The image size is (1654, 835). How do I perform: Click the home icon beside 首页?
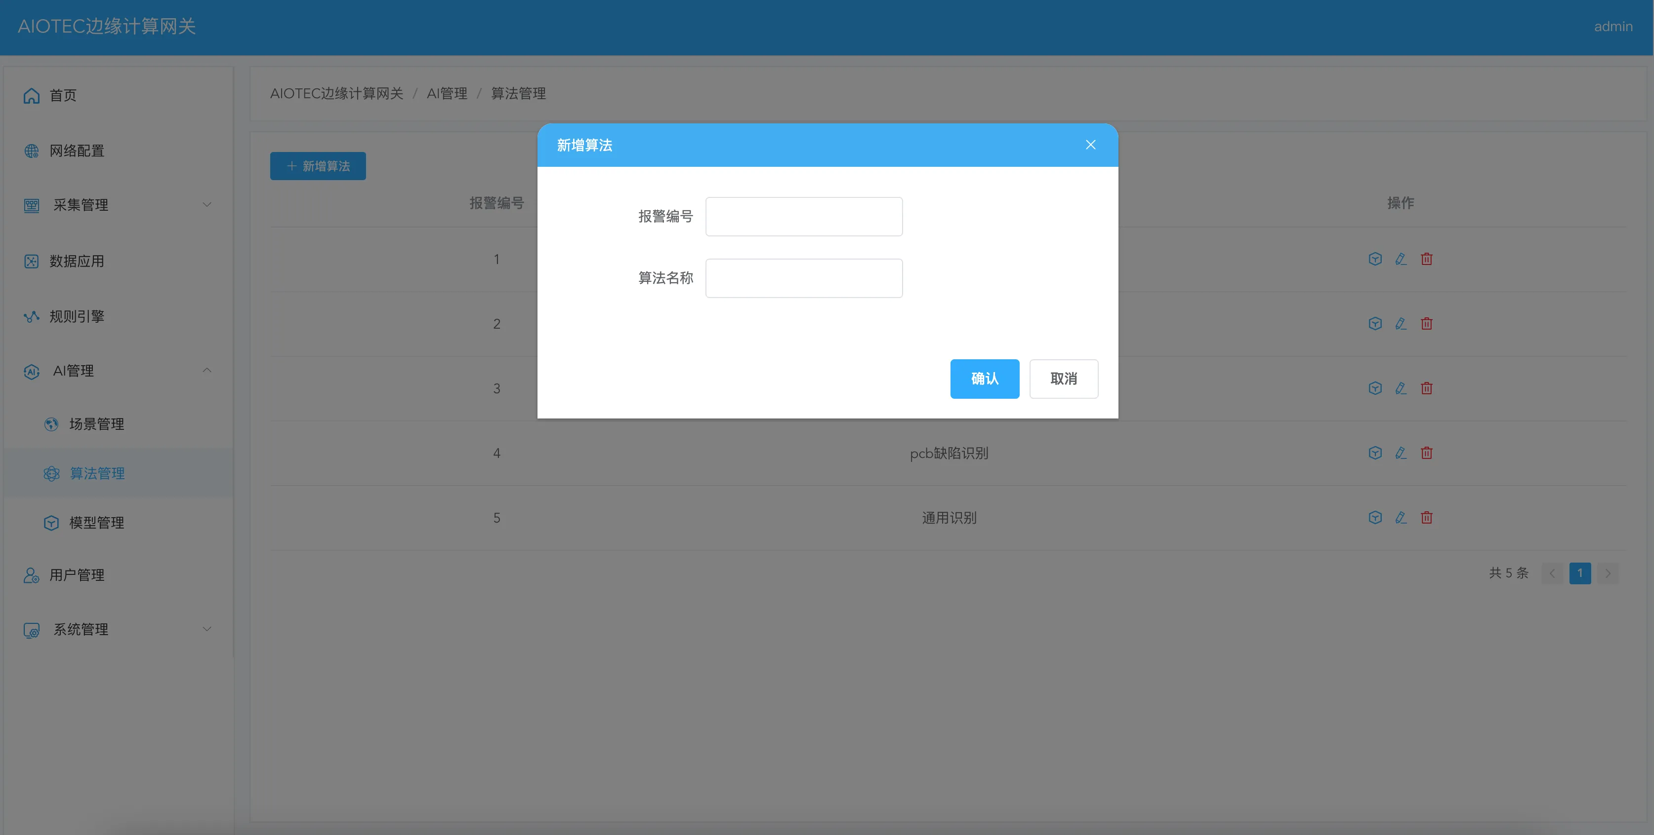tap(32, 96)
